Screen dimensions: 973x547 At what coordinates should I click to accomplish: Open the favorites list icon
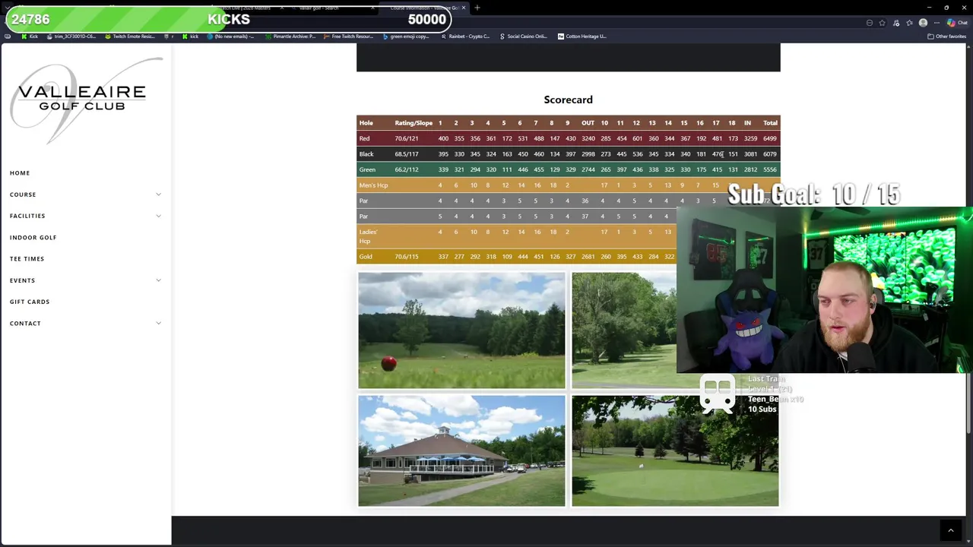click(x=910, y=23)
